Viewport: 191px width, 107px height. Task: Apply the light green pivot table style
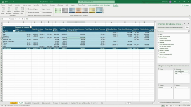point(58,10)
